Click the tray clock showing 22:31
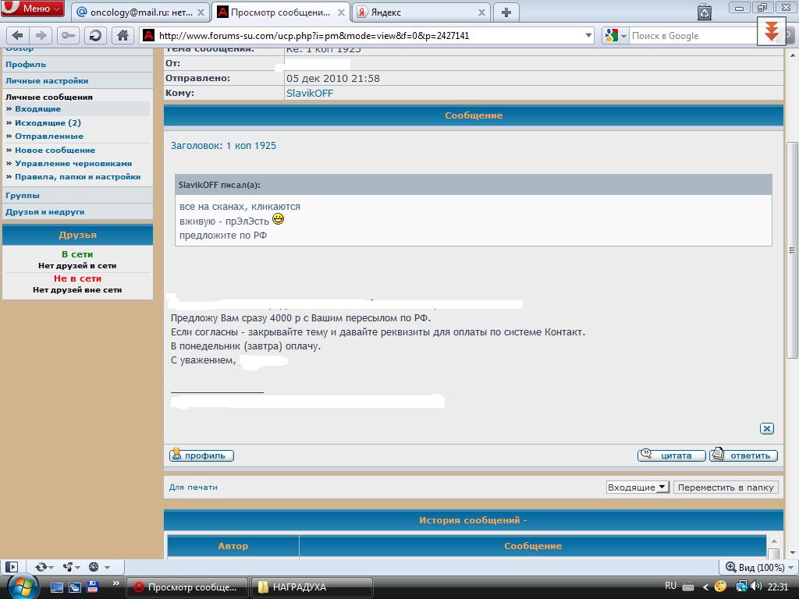 tap(778, 587)
